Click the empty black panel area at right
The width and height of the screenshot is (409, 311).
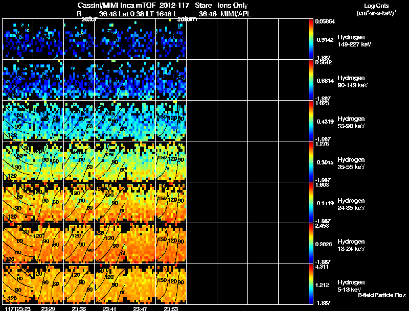[247, 161]
